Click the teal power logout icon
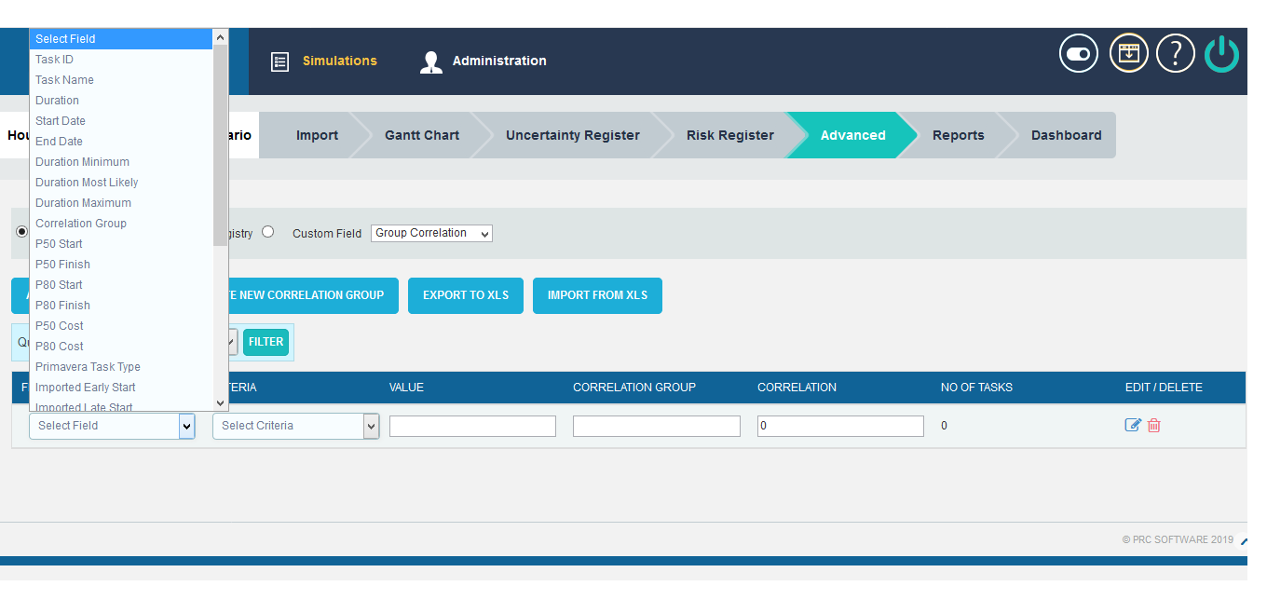This screenshot has height=613, width=1267. point(1221,53)
